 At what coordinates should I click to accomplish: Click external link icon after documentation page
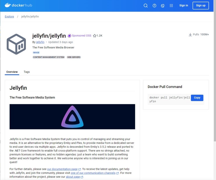tap(79, 169)
